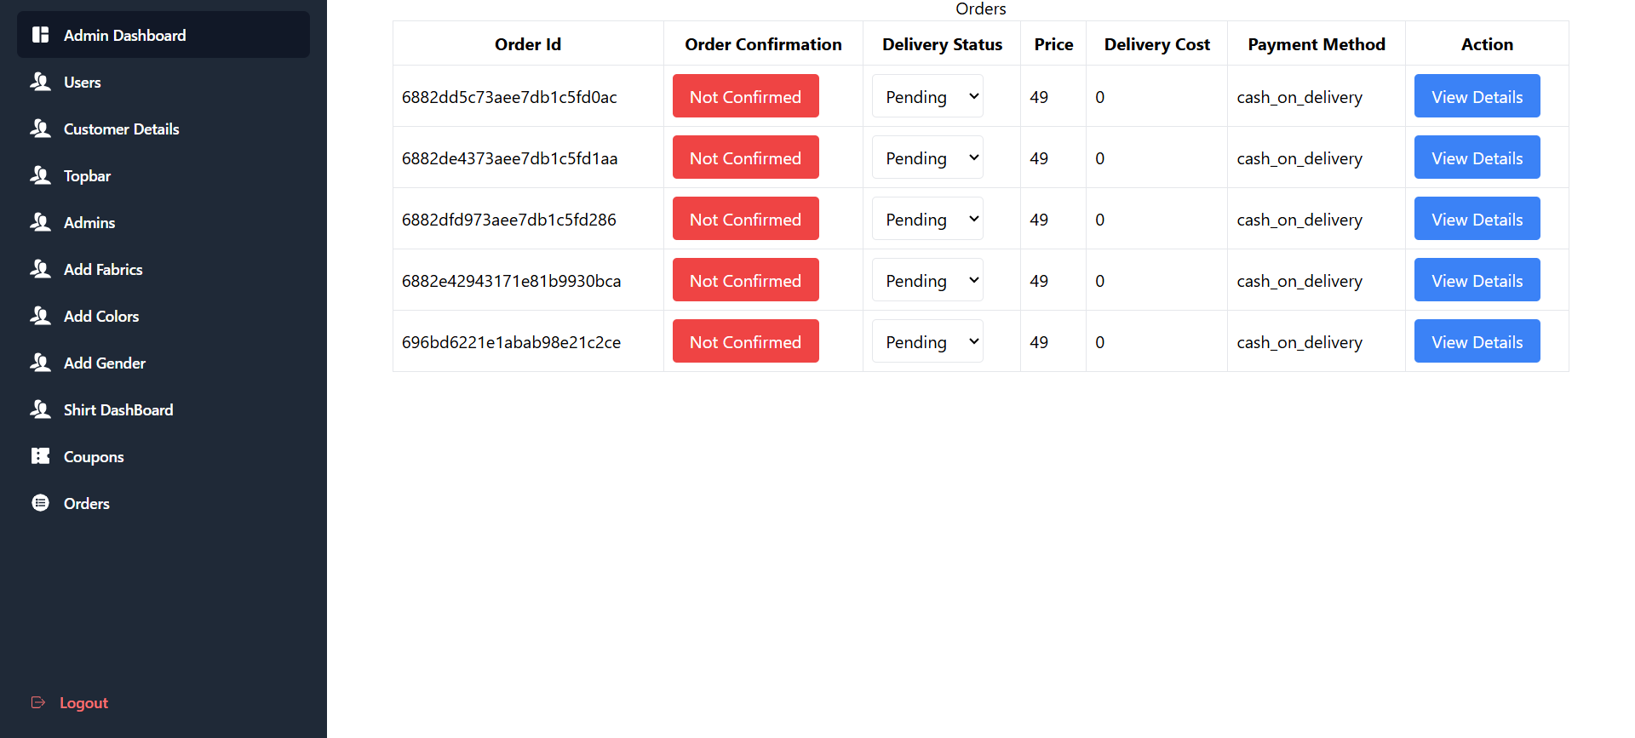
Task: Click the Users person icon in sidebar
Action: tap(40, 82)
